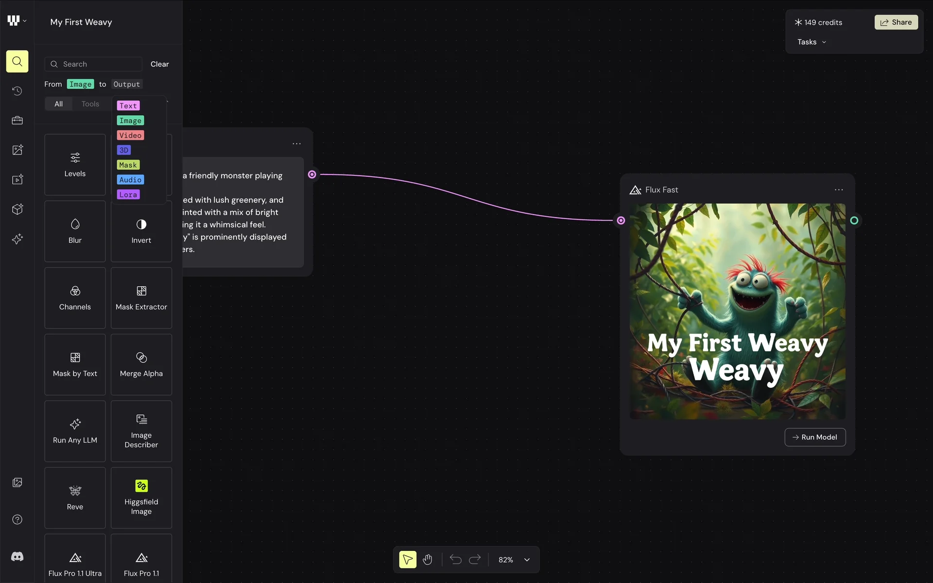This screenshot has height=583, width=933.
Task: Open the Discord icon at bottom left
Action: (17, 556)
